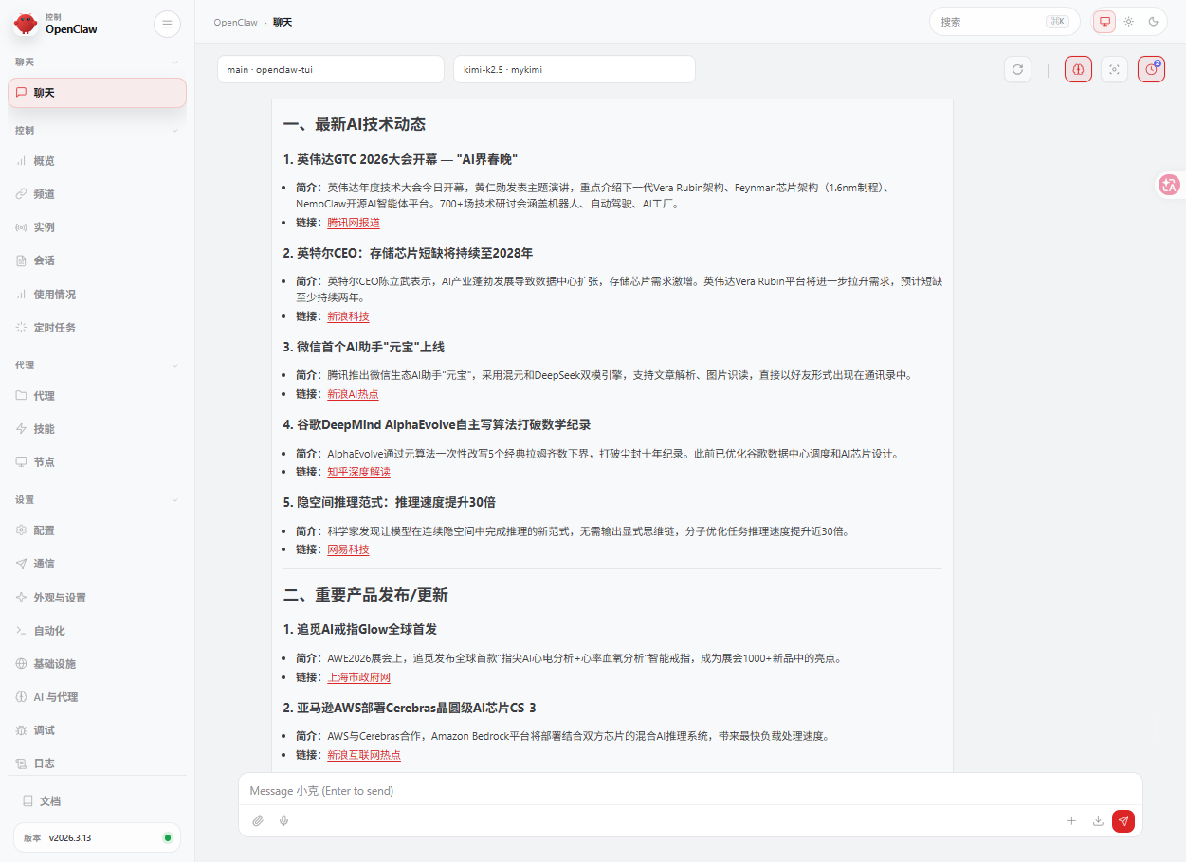Start voice input with microphone icon

pyautogui.click(x=283, y=820)
